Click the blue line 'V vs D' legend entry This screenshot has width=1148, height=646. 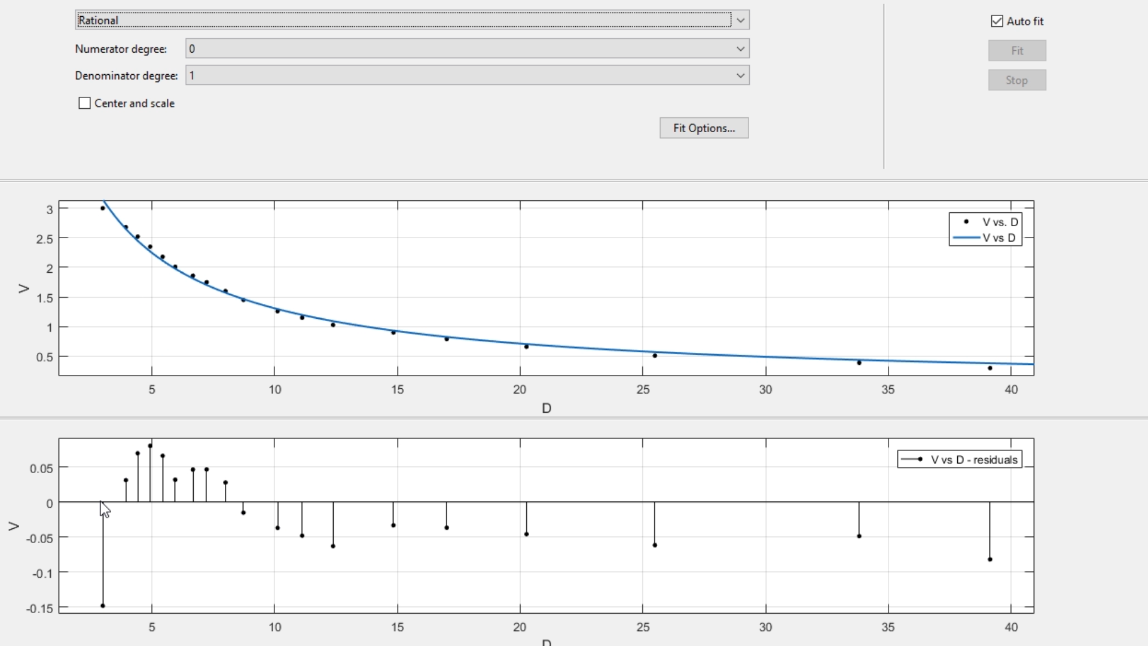999,237
